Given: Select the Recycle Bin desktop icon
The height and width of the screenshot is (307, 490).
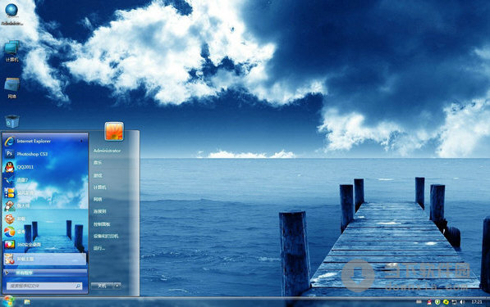Looking at the screenshot, I should [x=11, y=121].
